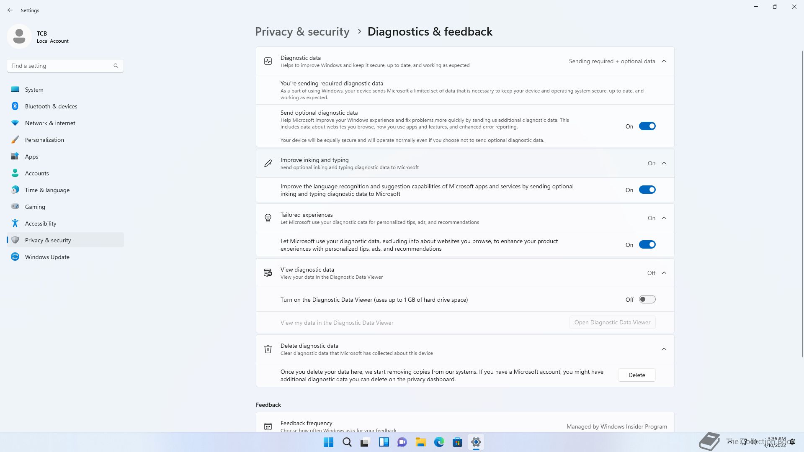The image size is (804, 452).
Task: Click the Diagnostic data heartbeat icon
Action: click(268, 61)
